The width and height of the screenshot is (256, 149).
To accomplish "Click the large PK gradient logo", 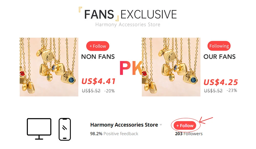I will tap(131, 68).
